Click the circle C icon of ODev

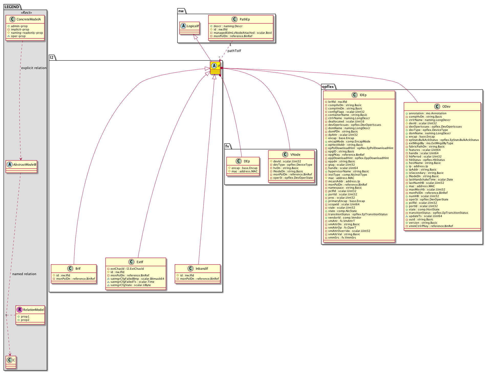pyautogui.click(x=437, y=107)
